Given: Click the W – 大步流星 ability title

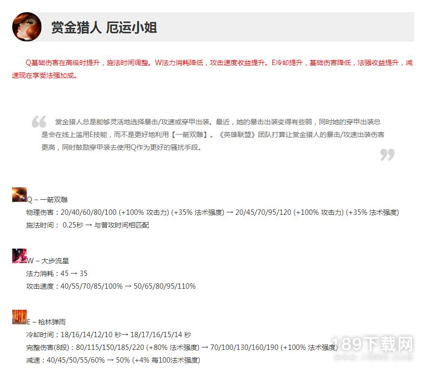Looking at the screenshot, I should 48,261.
